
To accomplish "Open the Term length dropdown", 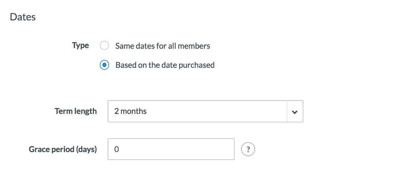I will pyautogui.click(x=205, y=111).
